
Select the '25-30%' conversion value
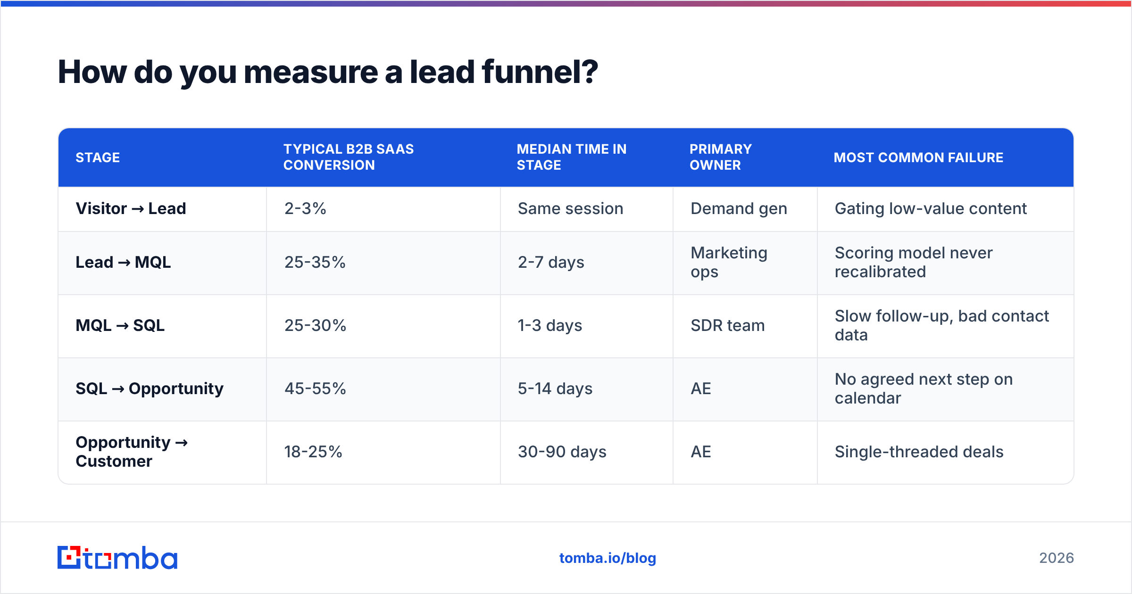pyautogui.click(x=315, y=325)
